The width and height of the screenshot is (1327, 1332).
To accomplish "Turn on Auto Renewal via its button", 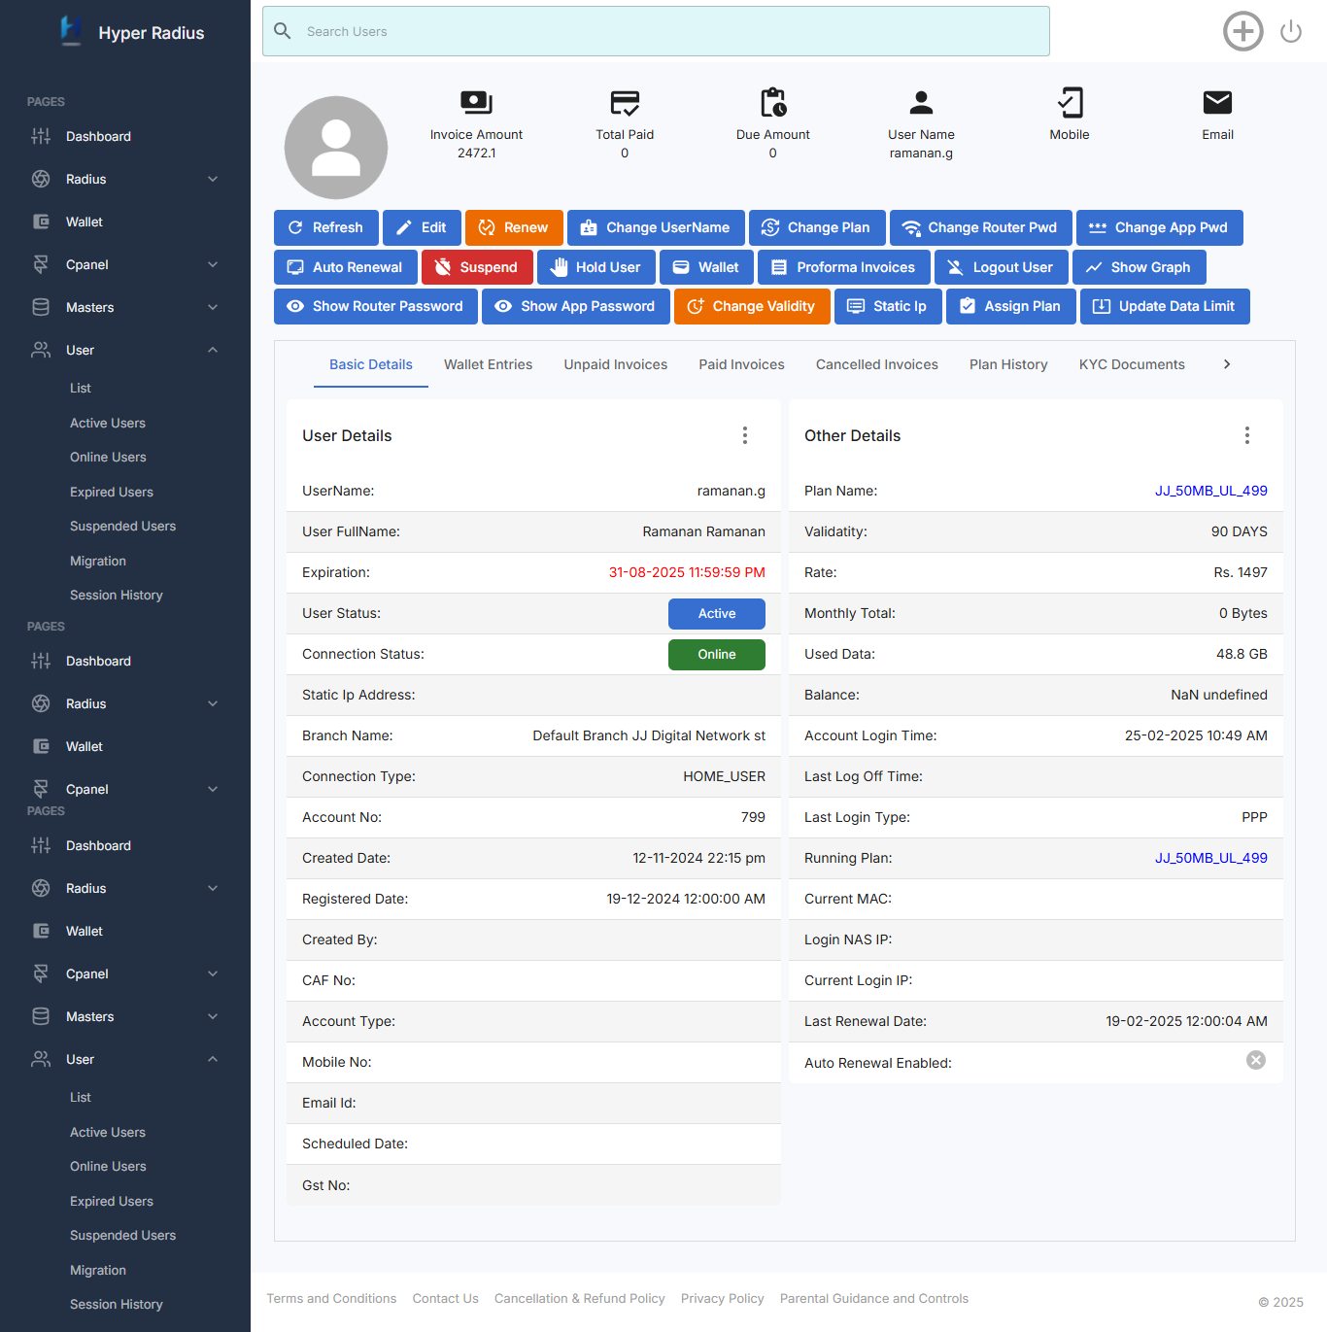I will (x=346, y=267).
